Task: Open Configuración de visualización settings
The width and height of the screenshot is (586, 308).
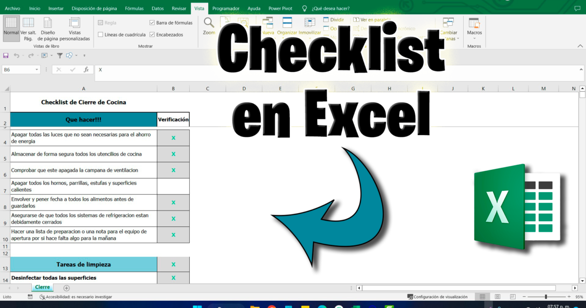Action: 437,297
